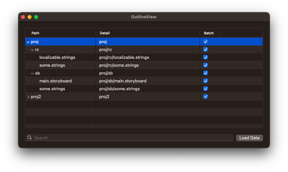Collapse the proj tree node
Image resolution: width=288 pixels, height=172 pixels.
(x=28, y=42)
